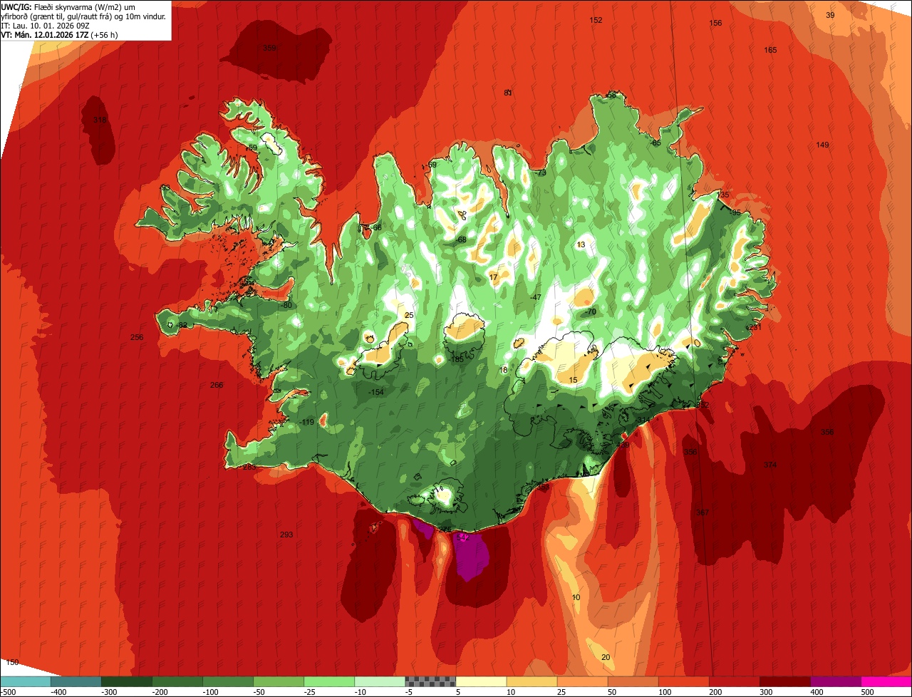Viewport: 912px width, 697px height.
Task: Select the map value -154
Action: tap(375, 393)
